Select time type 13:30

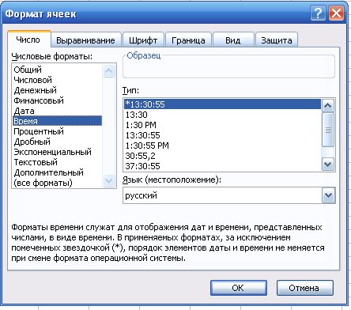pyautogui.click(x=222, y=115)
